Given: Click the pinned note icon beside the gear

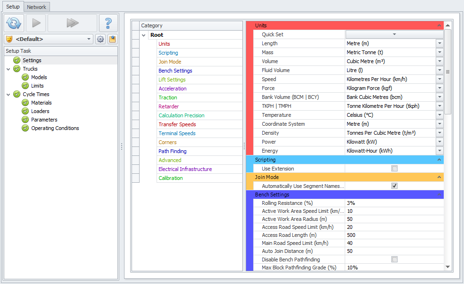Looking at the screenshot, I should pyautogui.click(x=112, y=39).
